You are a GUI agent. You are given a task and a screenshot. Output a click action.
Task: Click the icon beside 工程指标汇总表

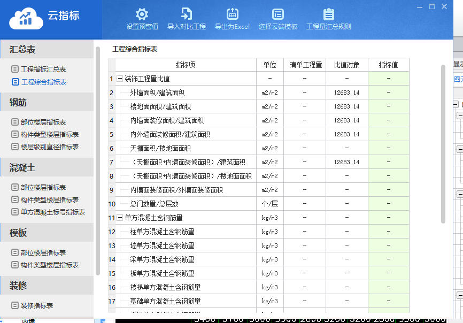(x=15, y=69)
